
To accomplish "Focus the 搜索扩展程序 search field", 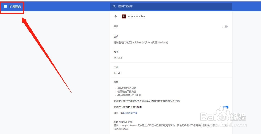I will click(x=171, y=6).
